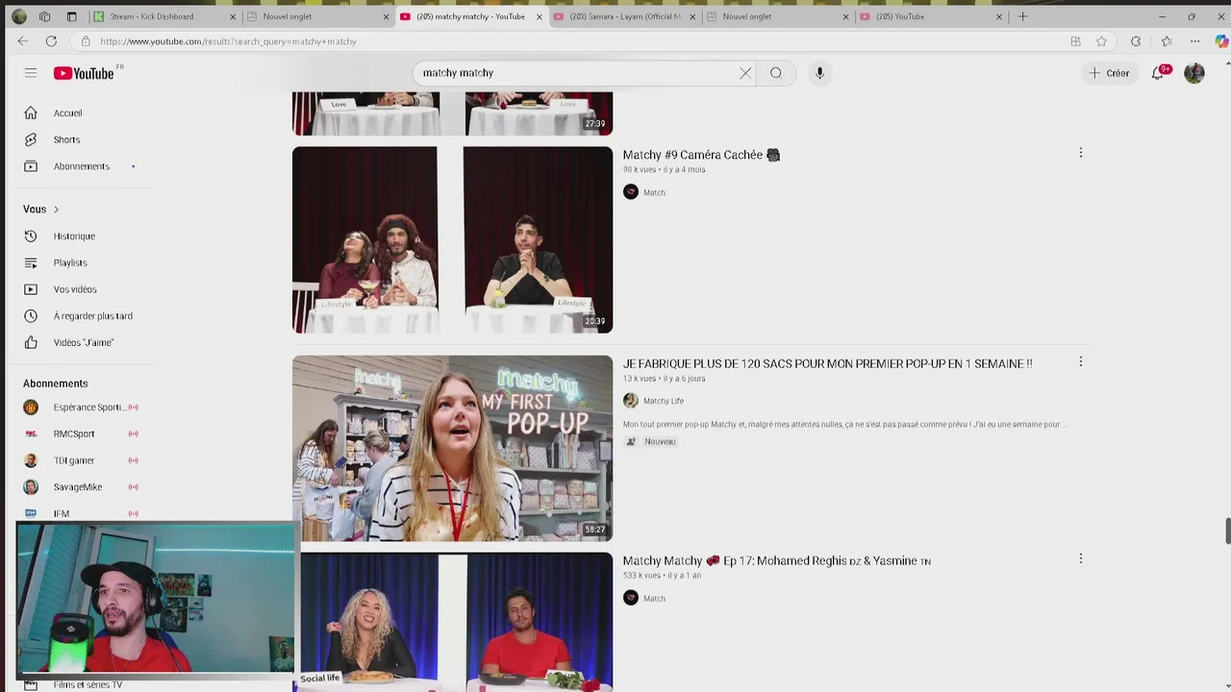Click Match channel avatar under Matchy #9
Viewport: 1231px width, 692px height.
(631, 192)
